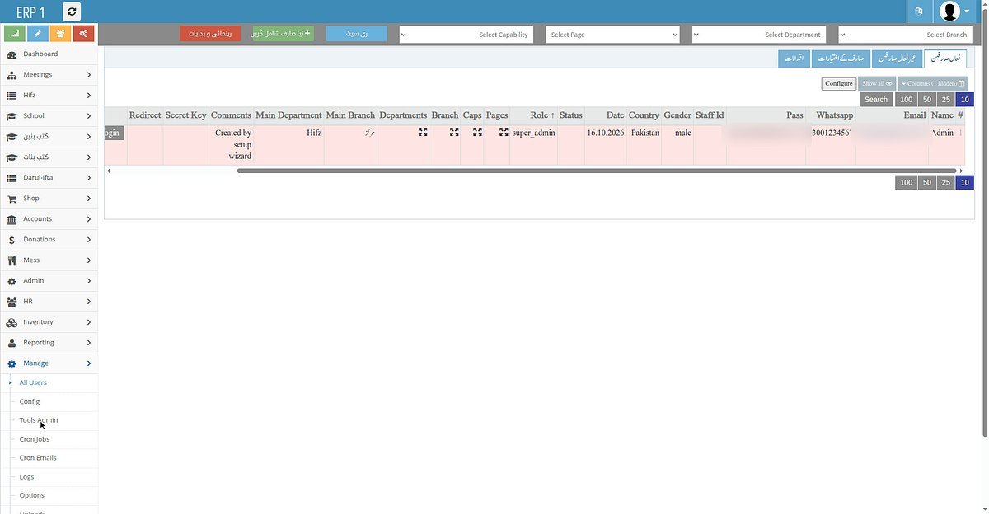Open the orange users group icon
This screenshot has width=989, height=515.
click(x=61, y=34)
